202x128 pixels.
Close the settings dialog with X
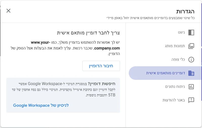click(x=9, y=11)
